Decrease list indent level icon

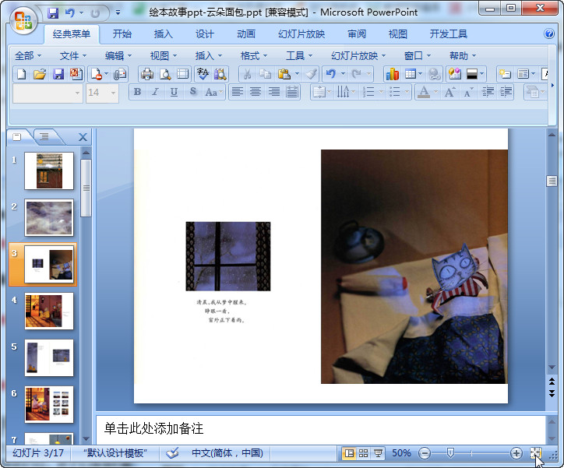click(488, 93)
